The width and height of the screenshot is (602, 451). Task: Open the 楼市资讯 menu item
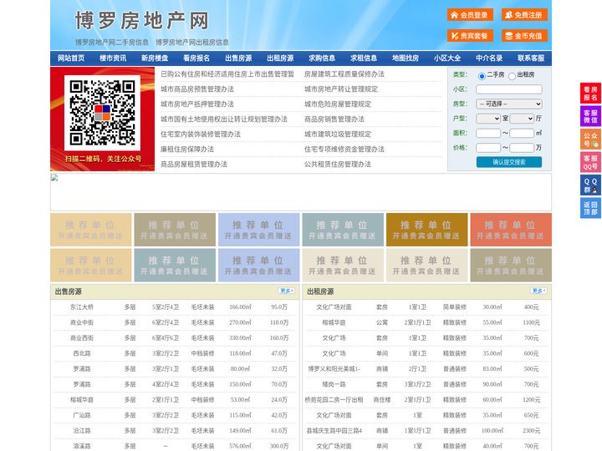(113, 58)
